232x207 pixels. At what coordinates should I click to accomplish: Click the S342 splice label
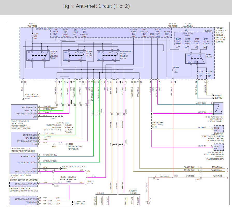tap(54, 146)
